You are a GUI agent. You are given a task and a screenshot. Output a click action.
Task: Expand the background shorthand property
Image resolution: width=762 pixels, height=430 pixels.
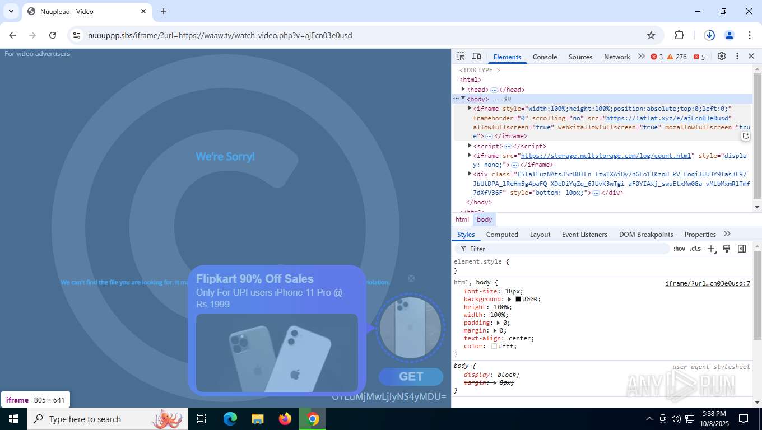pyautogui.click(x=510, y=299)
